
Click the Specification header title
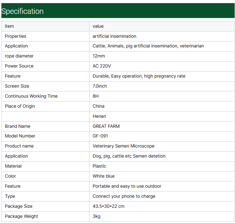(22, 11)
